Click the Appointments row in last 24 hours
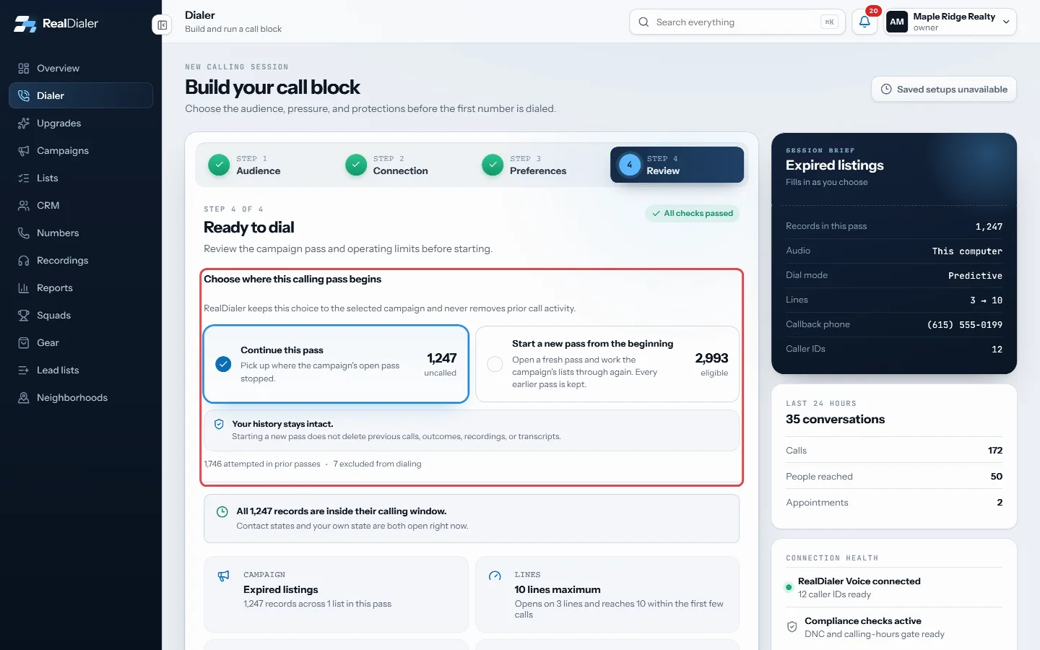Viewport: 1040px width, 650px height. tap(894, 503)
